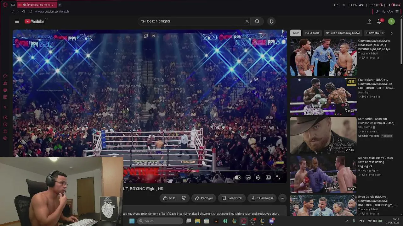
Task: Toggle subtitles in the video player
Action: (248, 178)
